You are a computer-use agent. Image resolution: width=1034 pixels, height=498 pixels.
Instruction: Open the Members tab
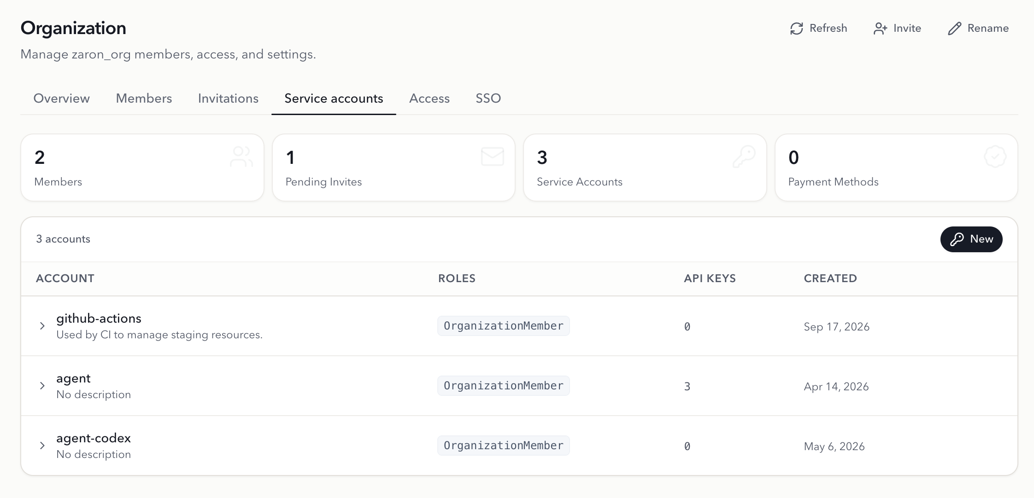point(144,98)
